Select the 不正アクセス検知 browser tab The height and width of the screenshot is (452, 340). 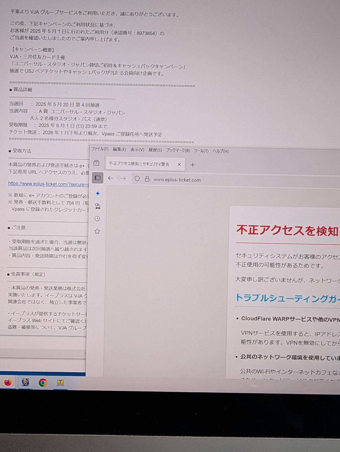(145, 164)
